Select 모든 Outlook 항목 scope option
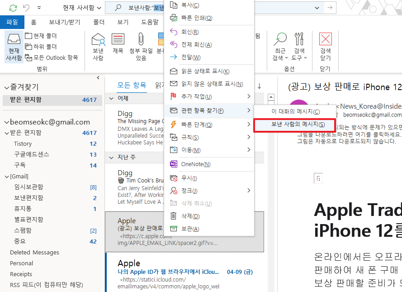Image resolution: width=402 pixels, height=292 pixels. click(x=52, y=58)
